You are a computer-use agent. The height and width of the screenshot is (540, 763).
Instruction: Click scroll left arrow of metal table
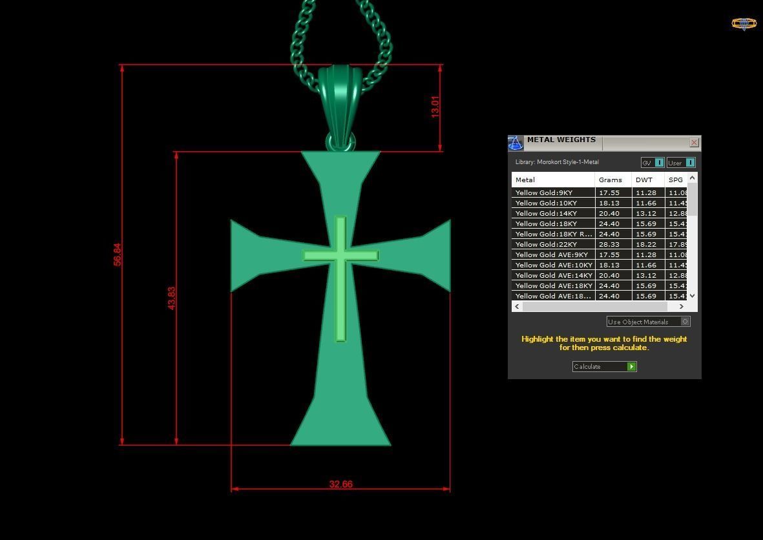(x=517, y=306)
